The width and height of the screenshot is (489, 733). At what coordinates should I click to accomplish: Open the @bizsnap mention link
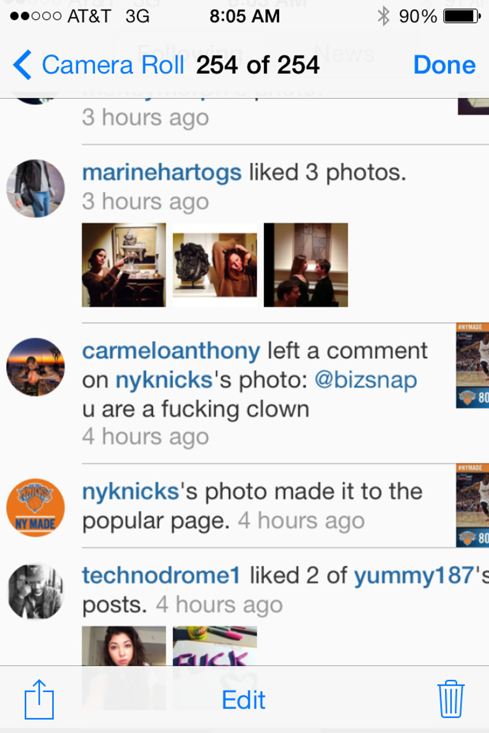pyautogui.click(x=366, y=380)
